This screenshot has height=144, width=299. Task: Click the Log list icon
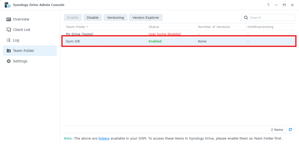(x=8, y=40)
